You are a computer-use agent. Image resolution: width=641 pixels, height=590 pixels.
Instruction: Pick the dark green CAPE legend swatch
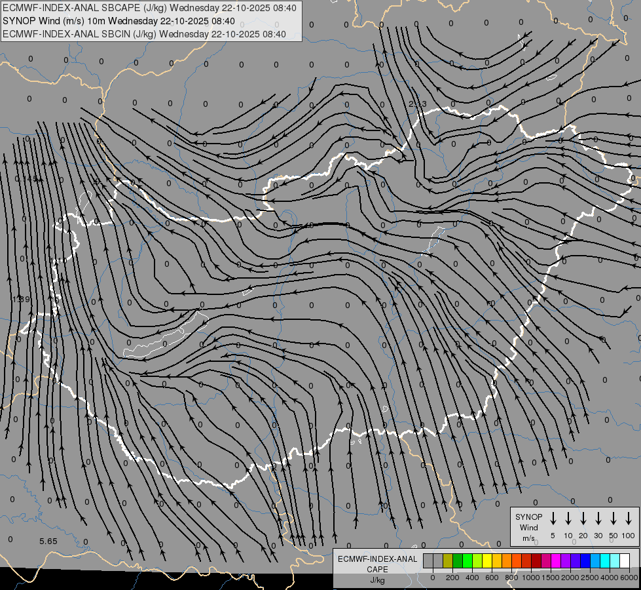click(458, 560)
